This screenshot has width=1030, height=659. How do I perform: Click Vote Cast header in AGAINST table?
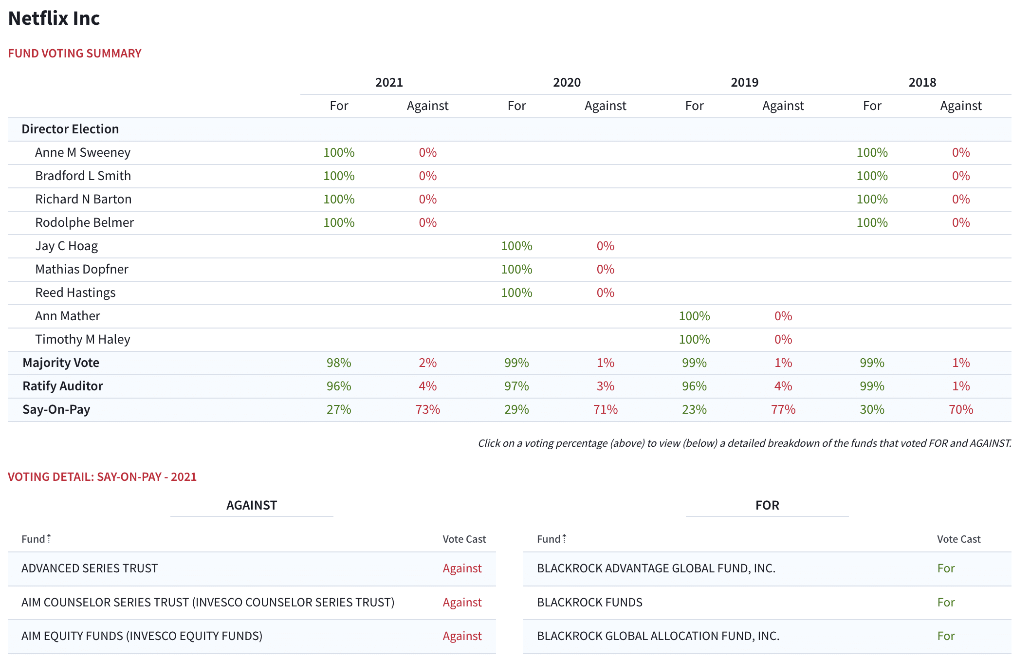[464, 539]
